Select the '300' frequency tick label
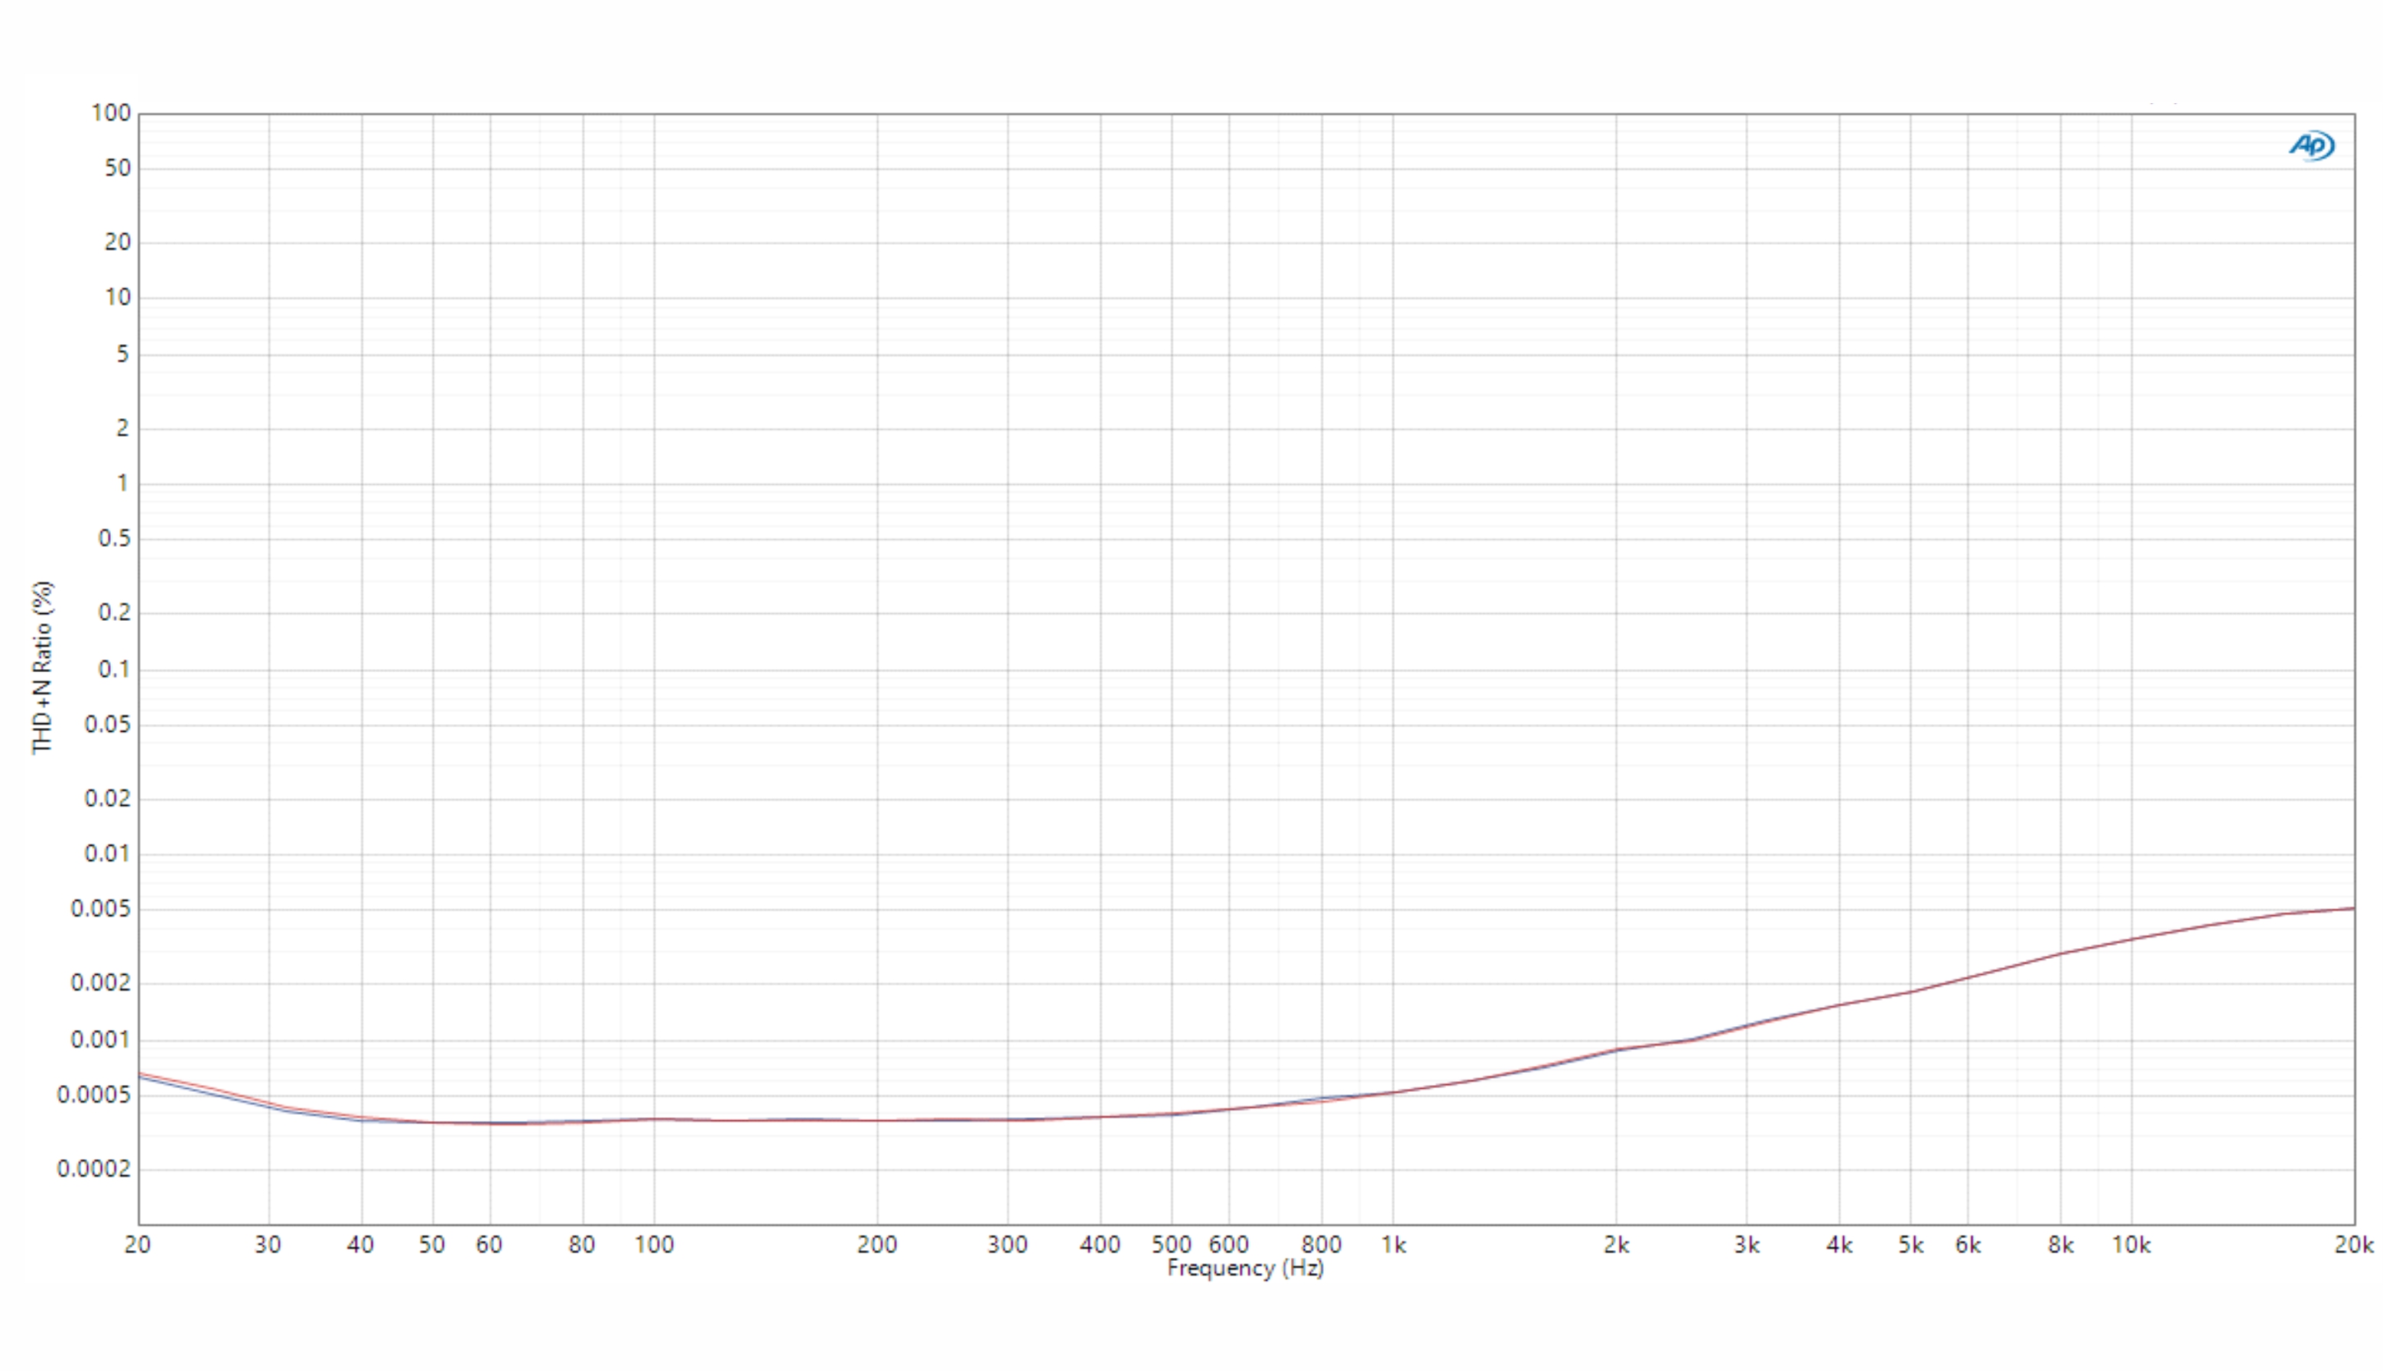Screen dimensions: 2383x1371 (1007, 1245)
